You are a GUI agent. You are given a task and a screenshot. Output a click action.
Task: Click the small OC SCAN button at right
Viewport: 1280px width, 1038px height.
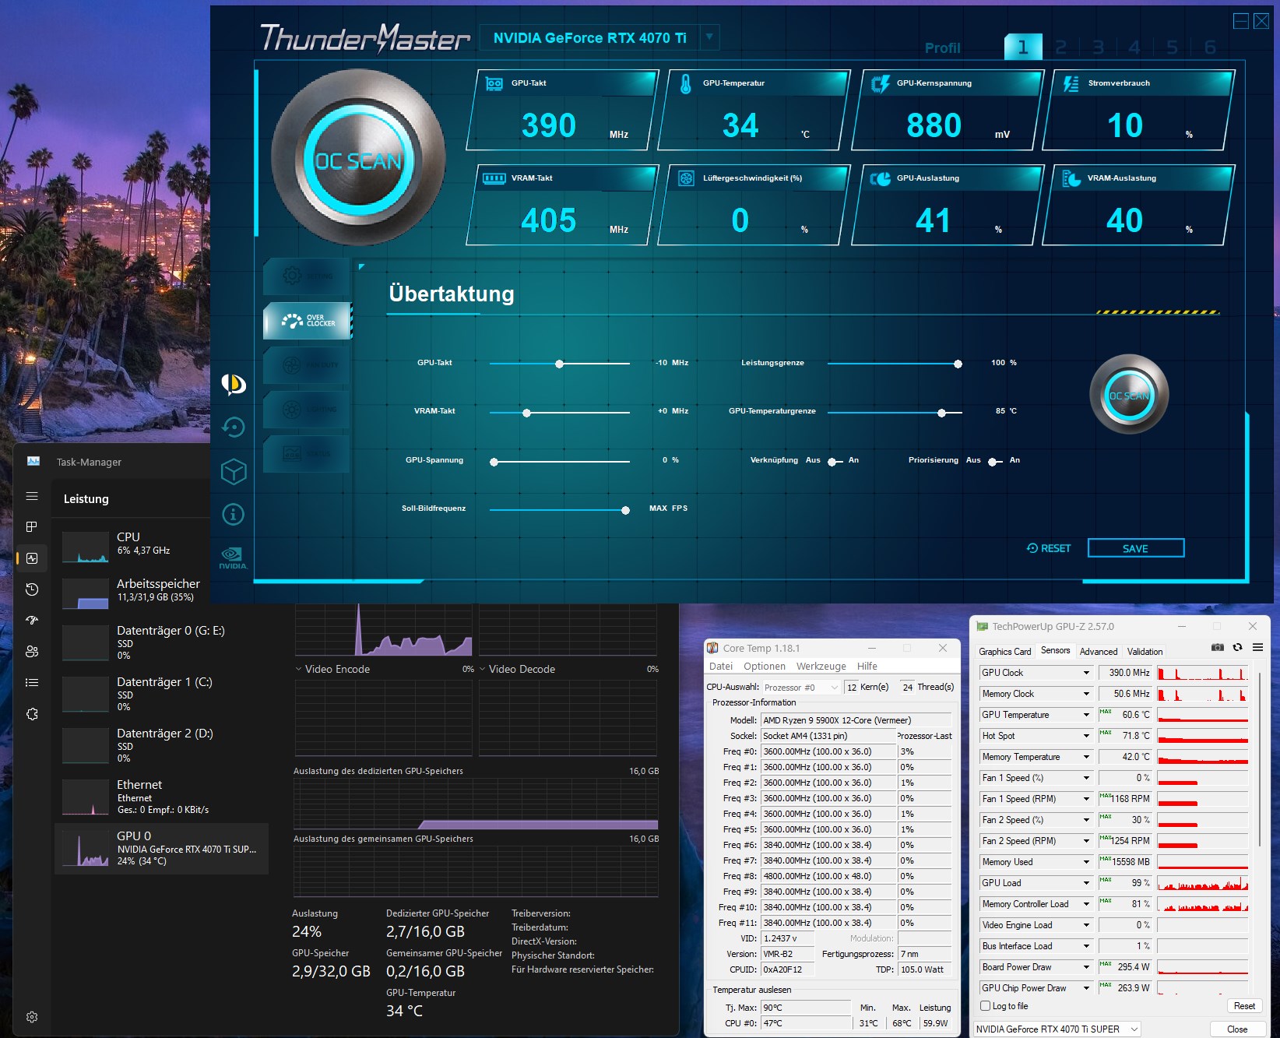click(1129, 395)
